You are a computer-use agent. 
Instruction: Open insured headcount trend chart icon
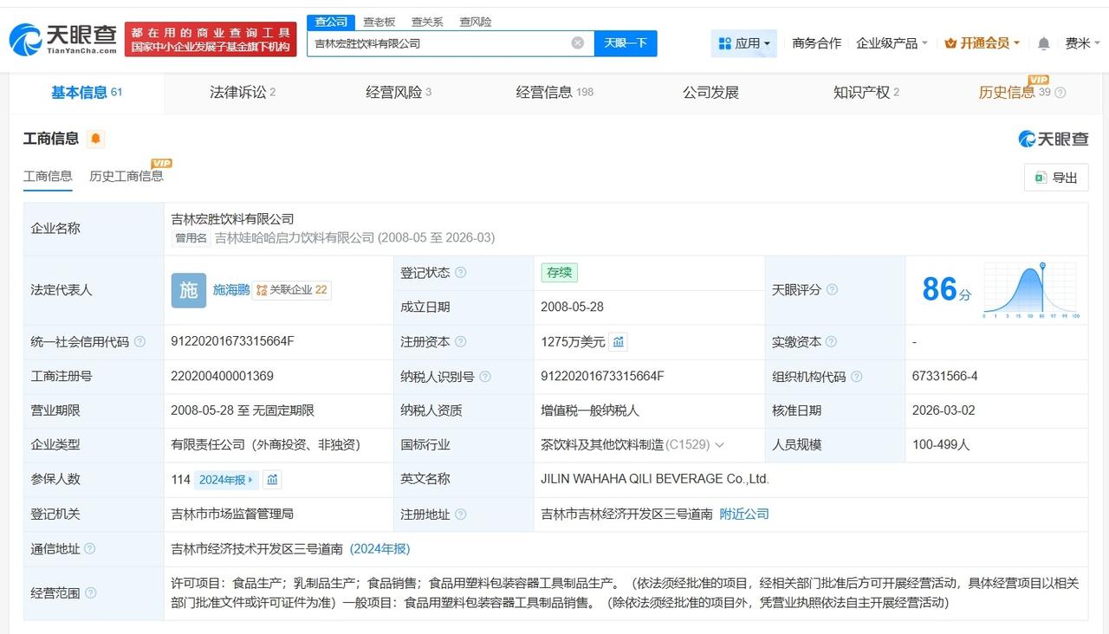tap(272, 480)
